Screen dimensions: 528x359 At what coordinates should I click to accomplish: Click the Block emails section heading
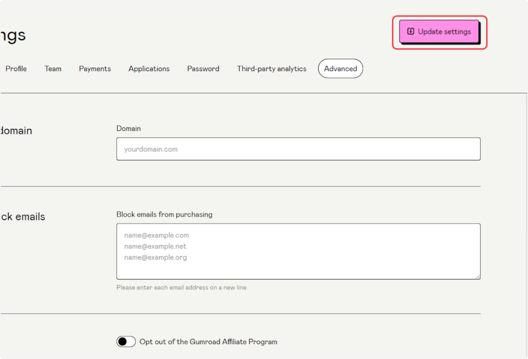click(x=23, y=217)
